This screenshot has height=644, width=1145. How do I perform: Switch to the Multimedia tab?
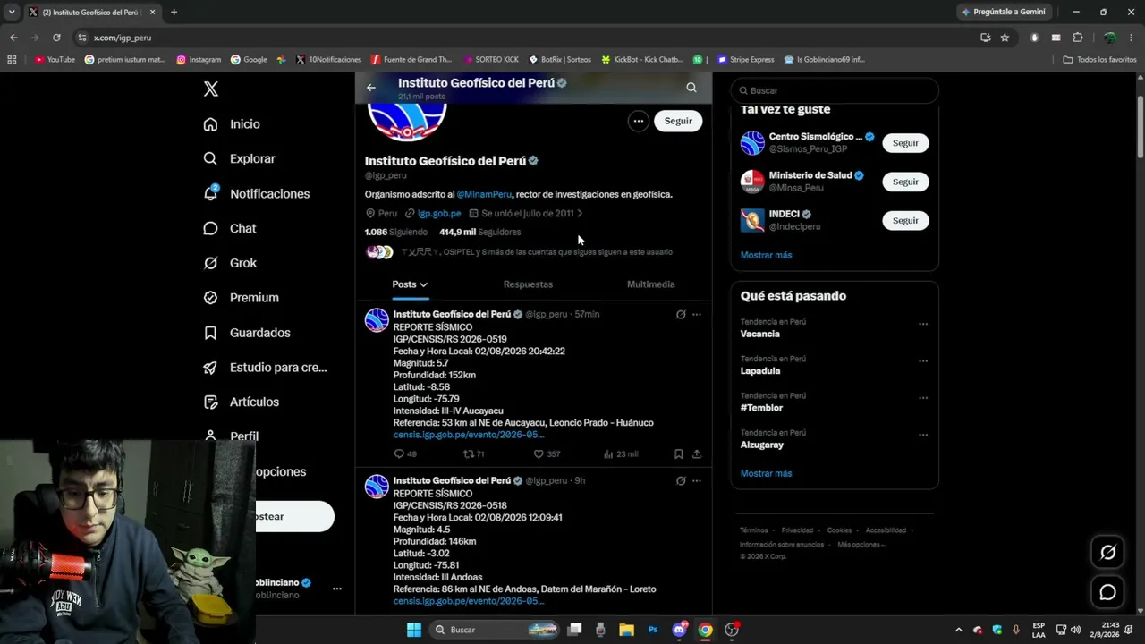[651, 284]
